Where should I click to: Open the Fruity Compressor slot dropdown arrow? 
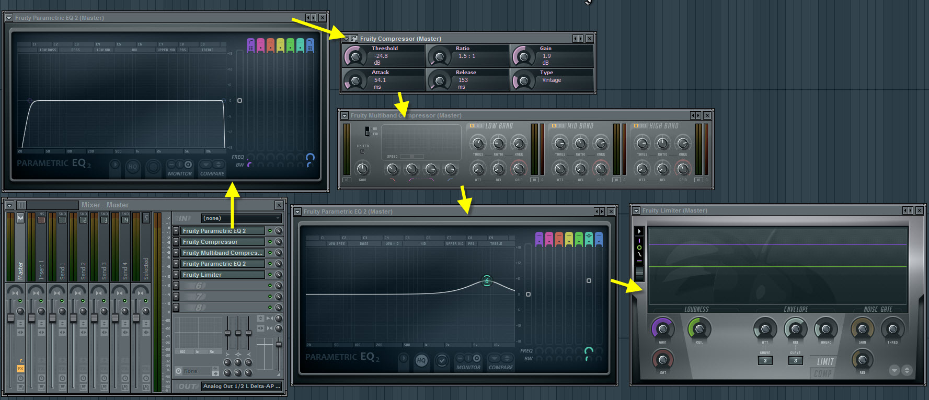(176, 242)
